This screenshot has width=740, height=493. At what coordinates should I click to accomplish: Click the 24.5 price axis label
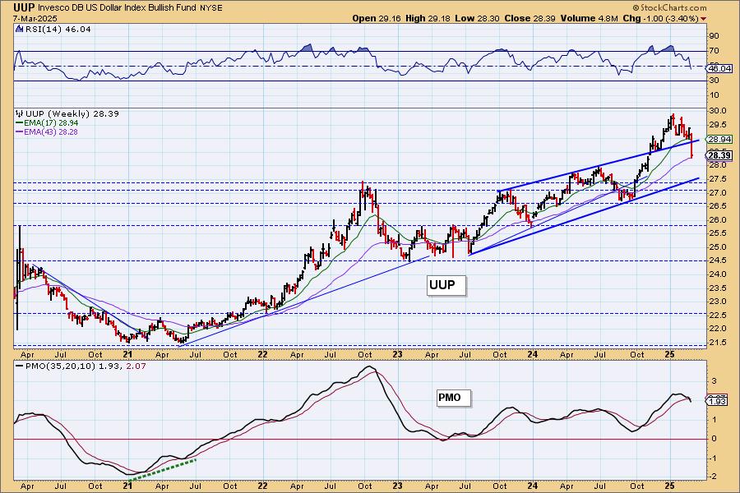point(718,260)
